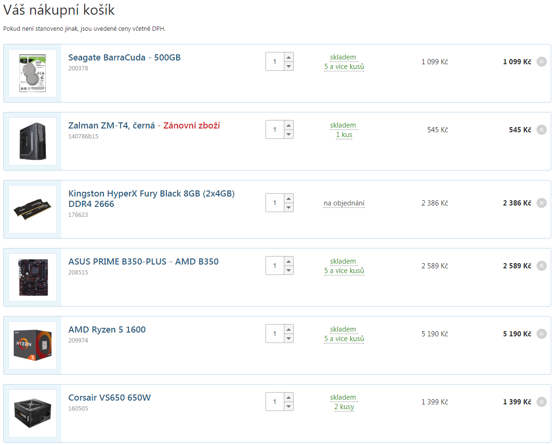Click the Corsair VS650 650W title link
This screenshot has height=445, width=555.
(x=110, y=398)
